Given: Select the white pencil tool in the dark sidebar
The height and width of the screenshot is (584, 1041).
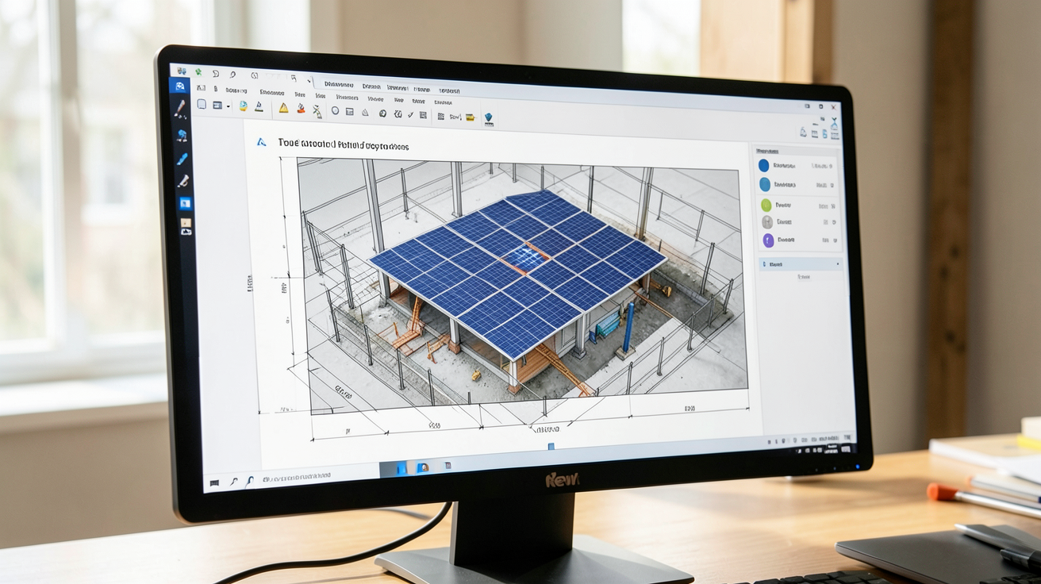Looking at the screenshot, I should [x=183, y=181].
